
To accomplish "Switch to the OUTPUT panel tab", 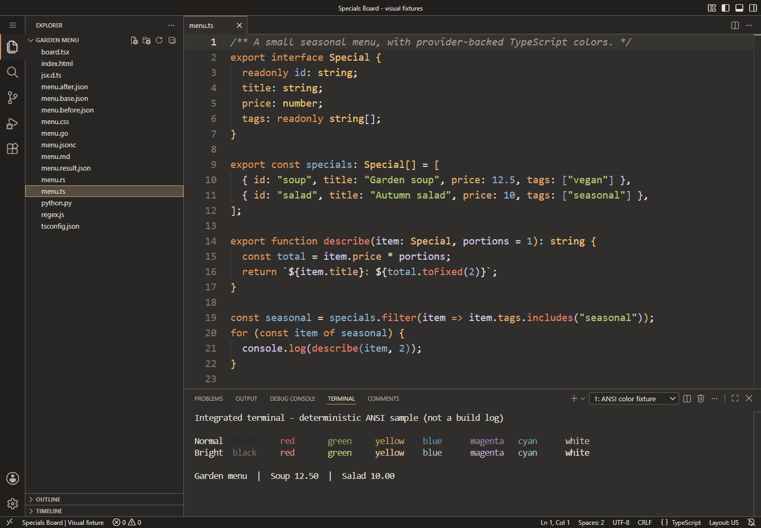I will pyautogui.click(x=246, y=399).
